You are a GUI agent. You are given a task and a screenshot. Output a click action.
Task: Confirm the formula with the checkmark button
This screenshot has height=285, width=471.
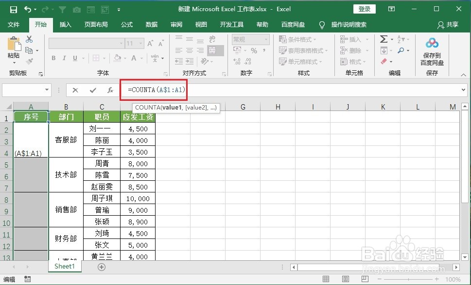[92, 90]
